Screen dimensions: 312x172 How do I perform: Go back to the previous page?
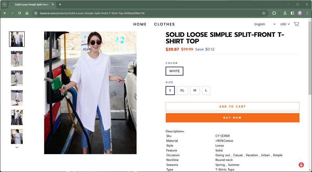5,13
